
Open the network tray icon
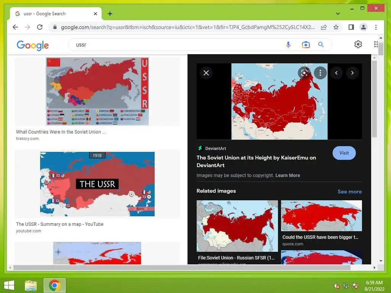coord(346,286)
